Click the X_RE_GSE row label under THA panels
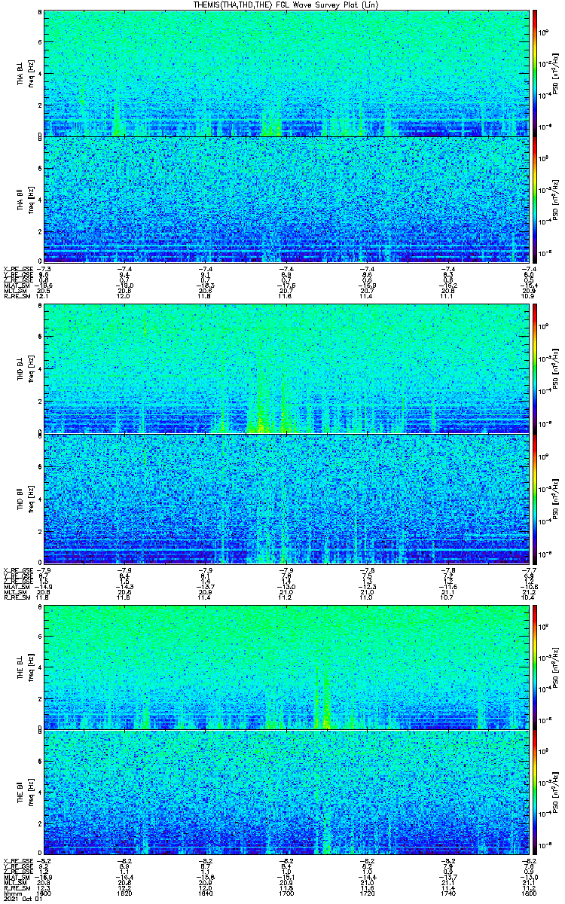Image resolution: width=565 pixels, height=904 pixels. coord(17,268)
